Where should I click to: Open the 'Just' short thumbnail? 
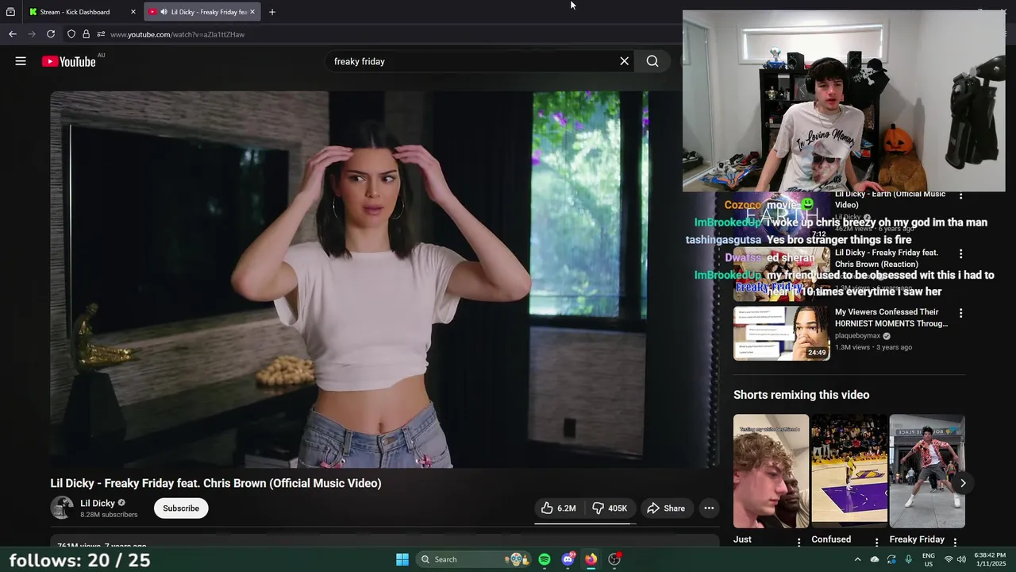click(771, 471)
